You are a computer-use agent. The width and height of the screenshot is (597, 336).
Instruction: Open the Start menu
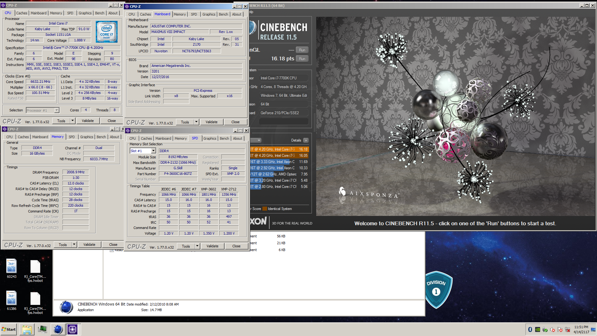9,329
